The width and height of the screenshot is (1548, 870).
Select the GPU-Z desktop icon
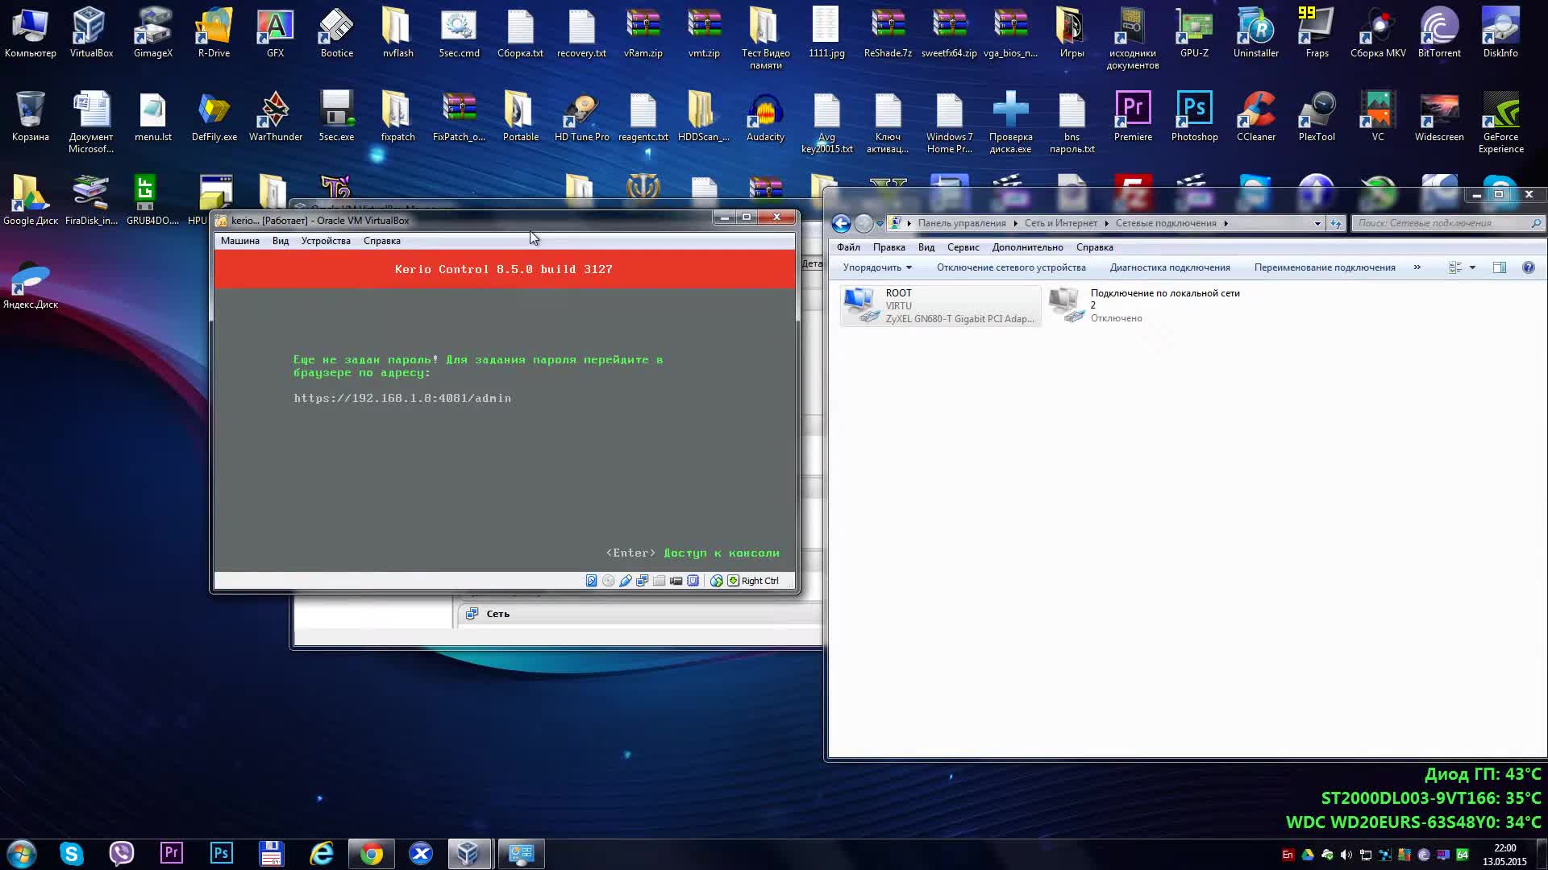(1194, 33)
